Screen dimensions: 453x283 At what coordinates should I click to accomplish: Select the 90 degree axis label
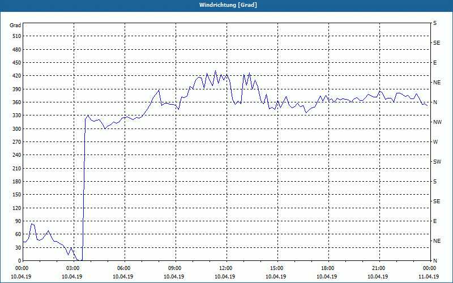(18, 221)
